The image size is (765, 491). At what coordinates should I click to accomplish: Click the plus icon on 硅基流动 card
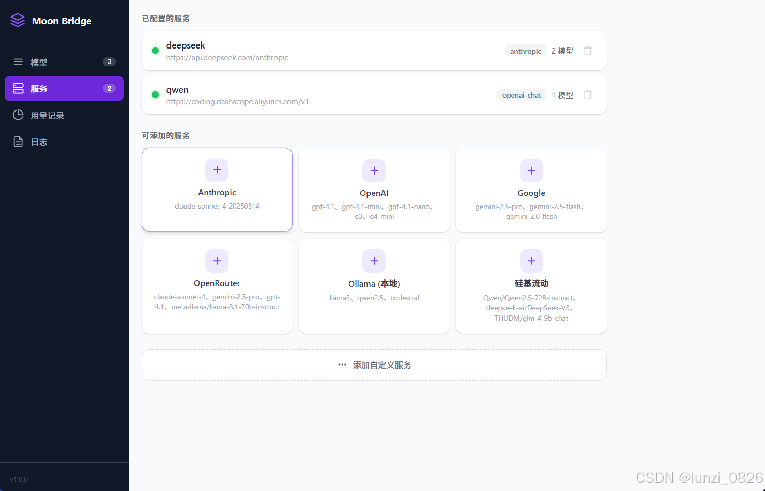[531, 261]
